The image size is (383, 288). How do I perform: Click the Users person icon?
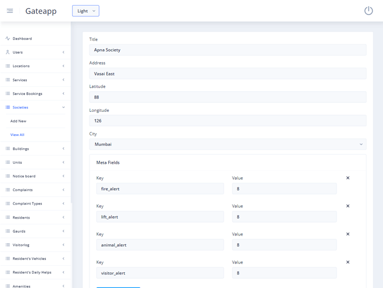click(x=8, y=52)
